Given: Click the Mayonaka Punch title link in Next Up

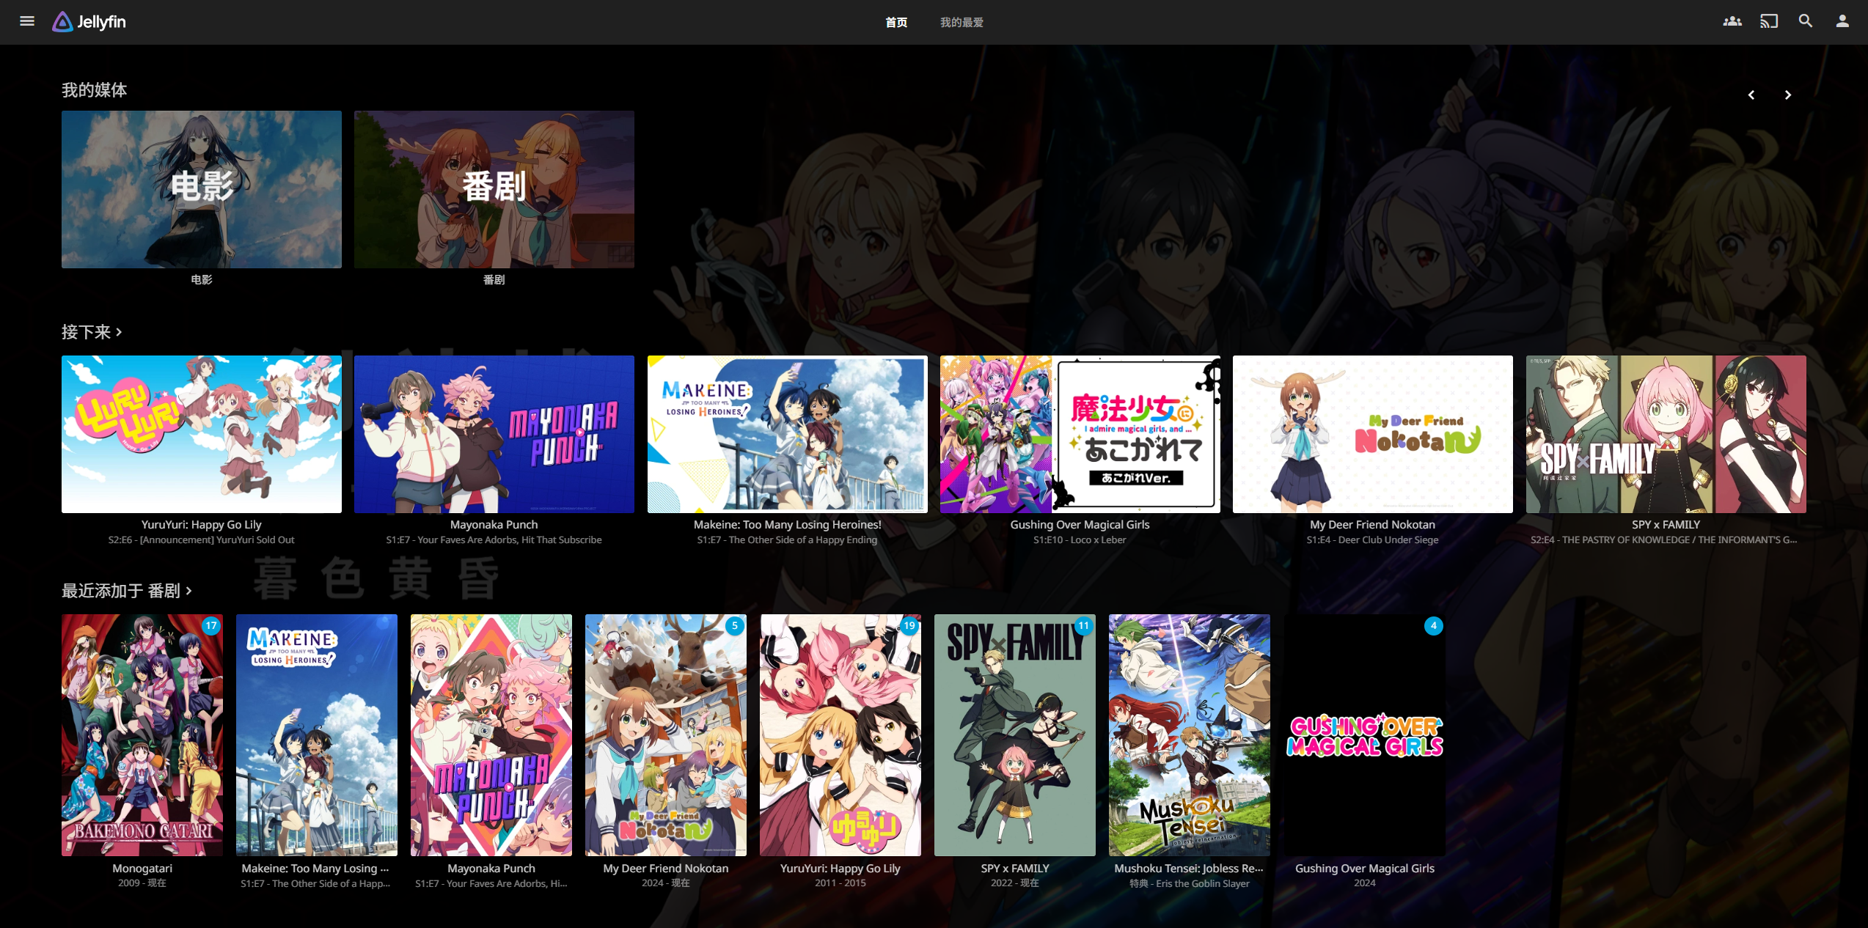Looking at the screenshot, I should click(494, 525).
